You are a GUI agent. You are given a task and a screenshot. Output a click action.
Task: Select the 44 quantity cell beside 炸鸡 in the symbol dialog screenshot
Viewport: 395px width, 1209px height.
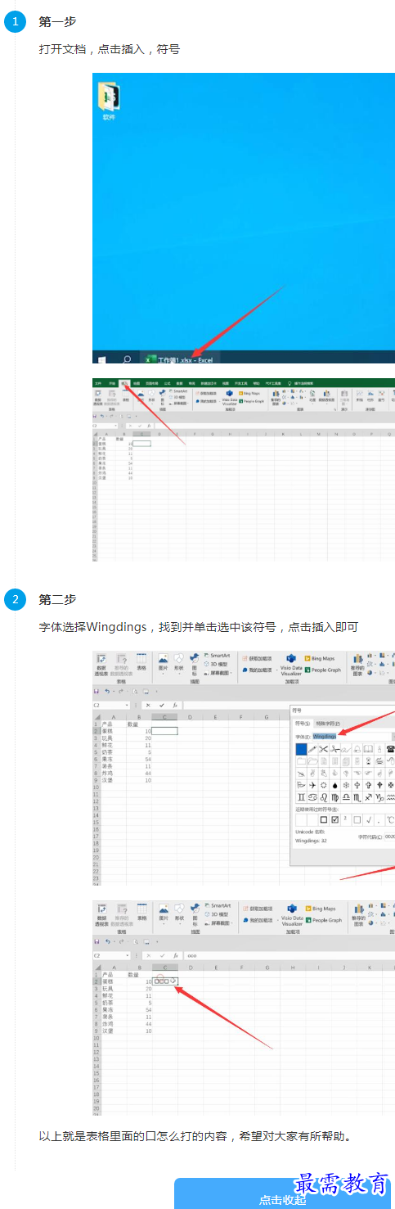tap(137, 773)
